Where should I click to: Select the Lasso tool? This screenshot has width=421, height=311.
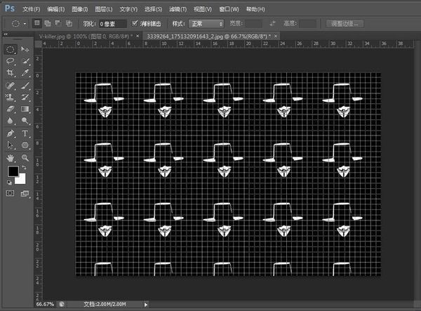[11, 62]
